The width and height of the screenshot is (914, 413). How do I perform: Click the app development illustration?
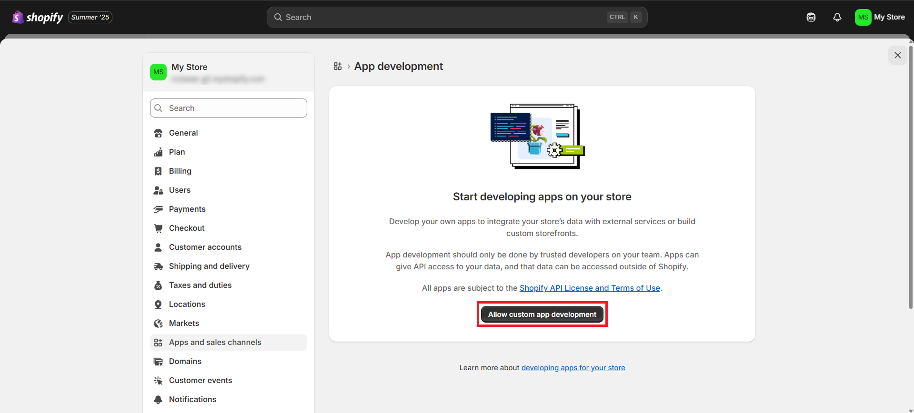point(538,136)
